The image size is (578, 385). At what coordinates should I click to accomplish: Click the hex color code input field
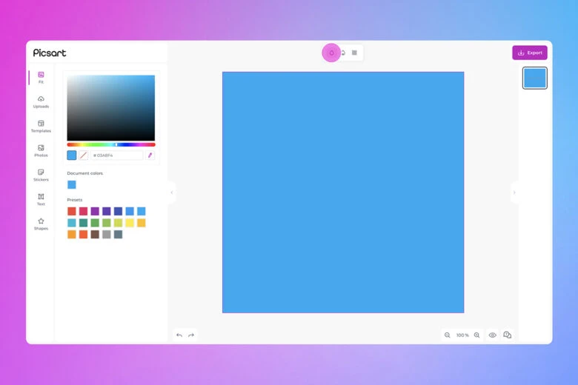116,155
